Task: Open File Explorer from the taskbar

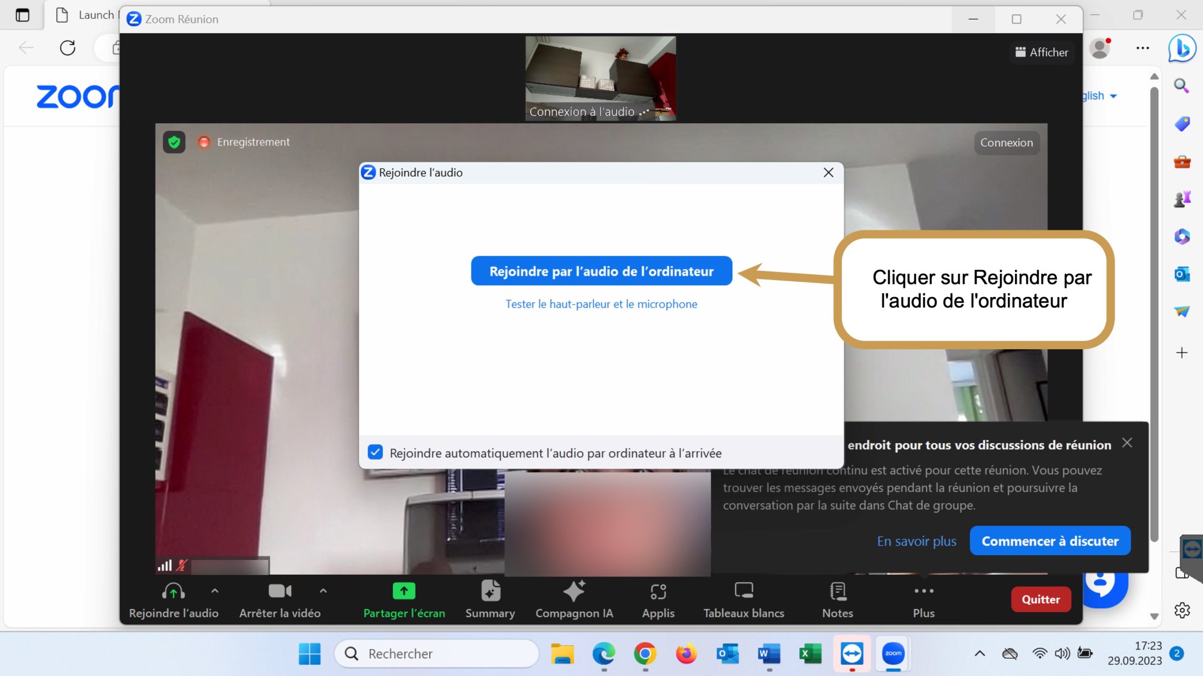Action: [562, 653]
